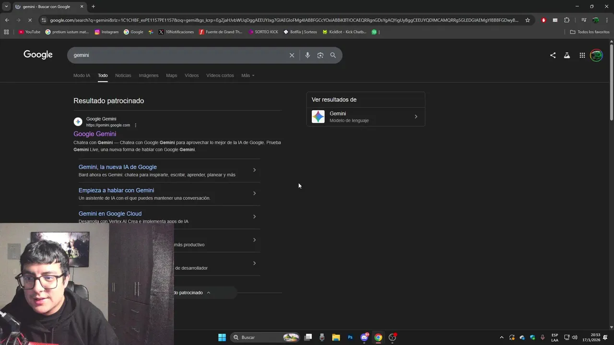Screen dimensions: 614x345
Task: Switch to the Vídeos tab
Action: (191, 75)
